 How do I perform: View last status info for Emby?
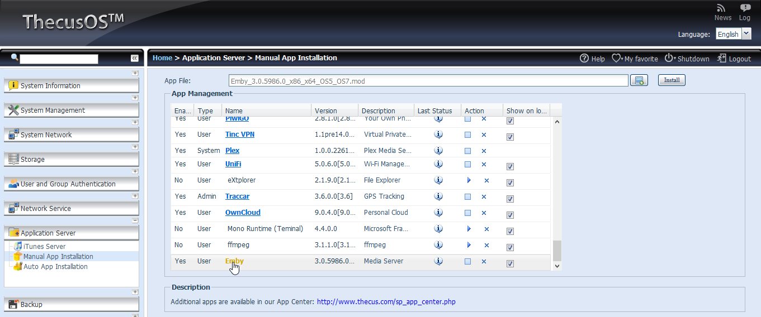point(438,261)
